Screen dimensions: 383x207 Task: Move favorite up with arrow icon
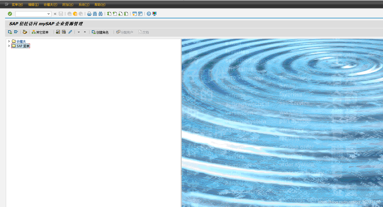point(85,32)
